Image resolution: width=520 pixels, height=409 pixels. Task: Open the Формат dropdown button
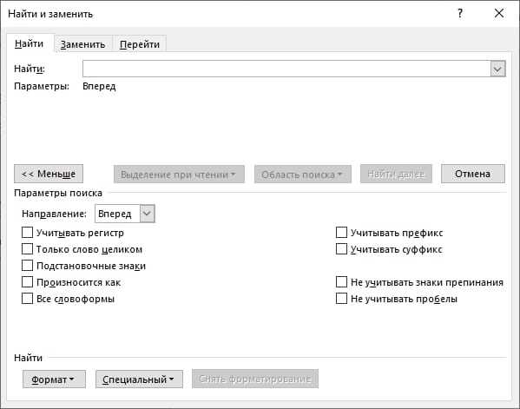[54, 379]
